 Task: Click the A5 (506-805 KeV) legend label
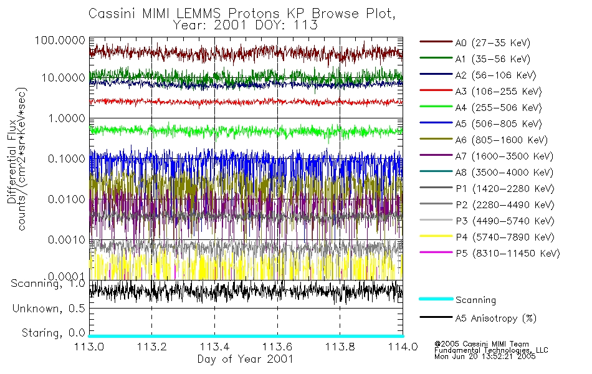[499, 124]
